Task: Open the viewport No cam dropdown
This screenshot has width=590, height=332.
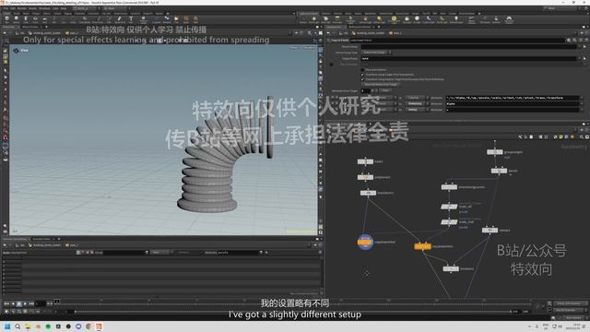Action: (x=309, y=48)
